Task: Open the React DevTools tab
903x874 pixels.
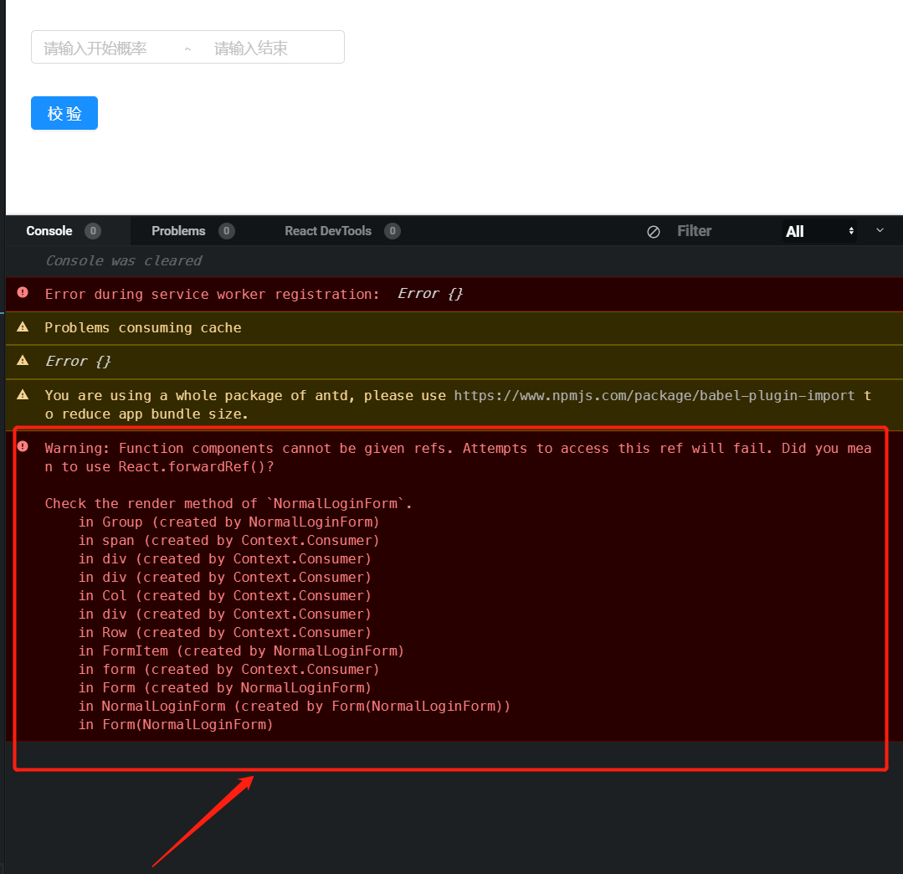Action: [x=328, y=231]
